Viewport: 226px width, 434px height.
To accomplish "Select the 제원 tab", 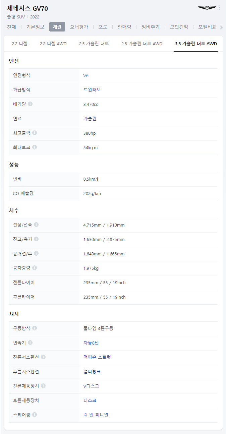I will coord(57,27).
